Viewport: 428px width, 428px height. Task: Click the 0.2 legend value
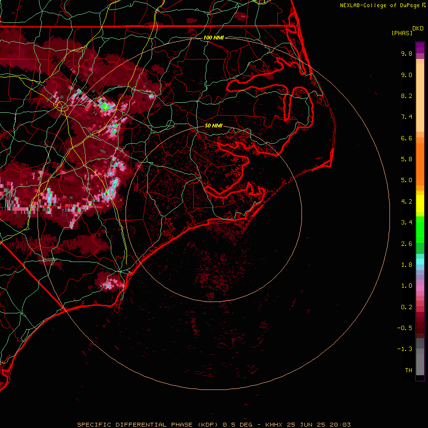pyautogui.click(x=407, y=307)
